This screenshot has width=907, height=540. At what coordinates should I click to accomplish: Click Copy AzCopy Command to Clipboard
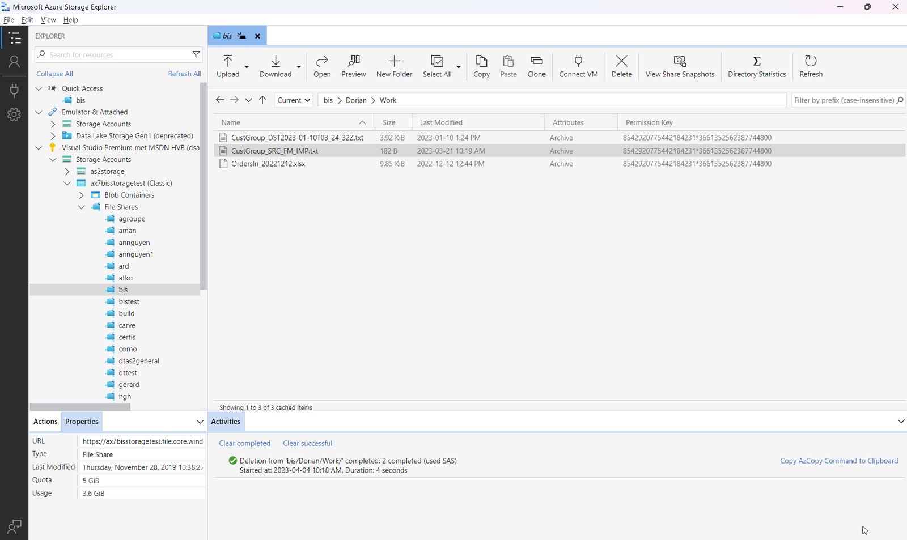click(839, 461)
